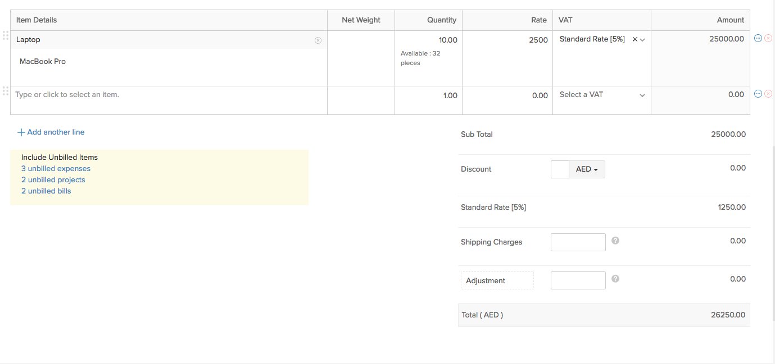Click the help icon beside Adjustment
Screen dimensions: 775x364
tap(615, 278)
